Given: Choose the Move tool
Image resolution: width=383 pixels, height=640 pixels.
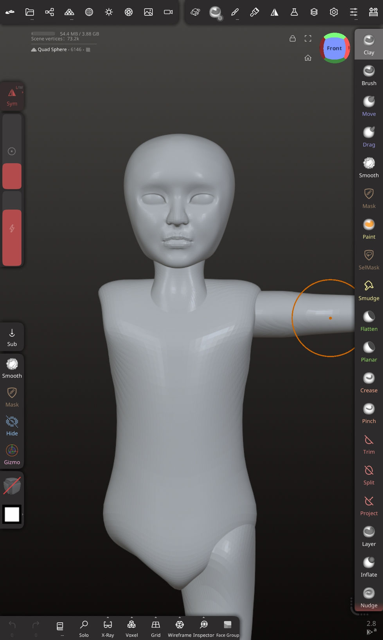Looking at the screenshot, I should (369, 106).
